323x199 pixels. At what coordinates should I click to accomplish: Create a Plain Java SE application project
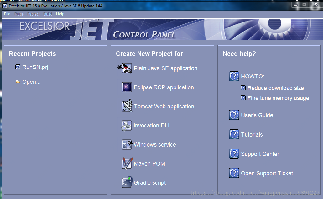(165, 68)
